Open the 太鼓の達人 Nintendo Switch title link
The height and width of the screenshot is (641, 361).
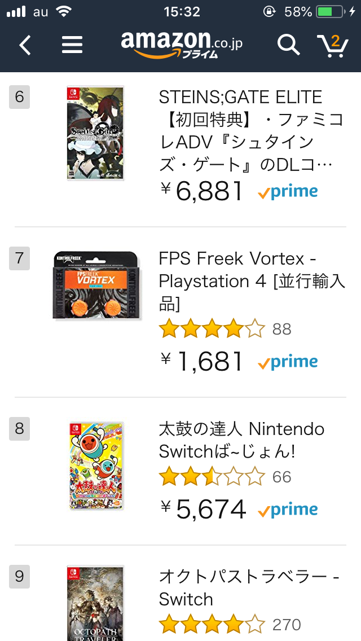pos(241,440)
